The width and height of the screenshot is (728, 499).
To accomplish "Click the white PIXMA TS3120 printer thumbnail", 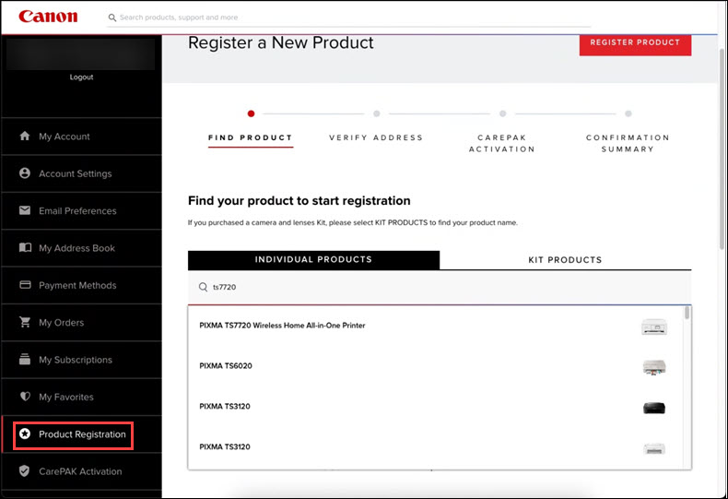I will point(654,448).
